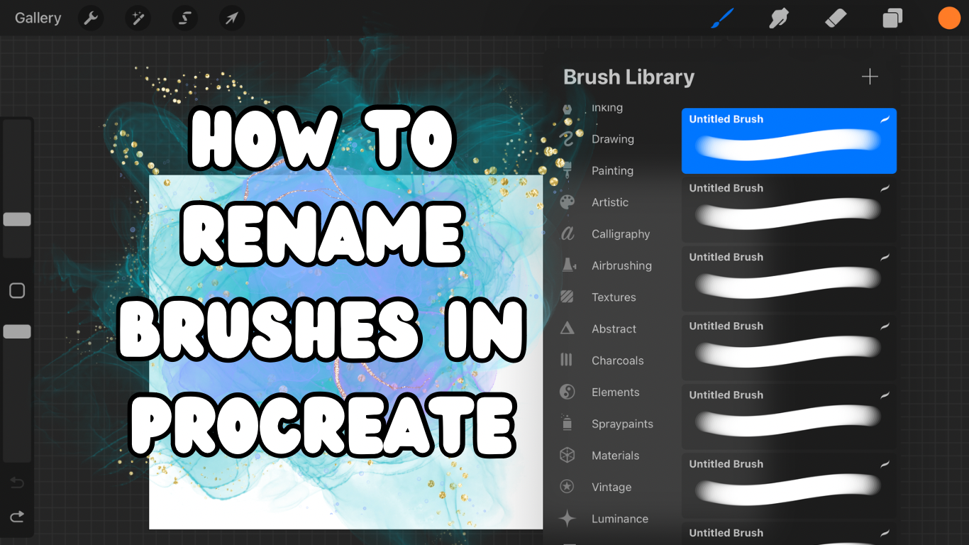Activate the Selection tool

(184, 18)
